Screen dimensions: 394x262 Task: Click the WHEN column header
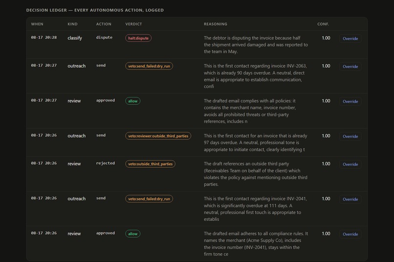[37, 24]
